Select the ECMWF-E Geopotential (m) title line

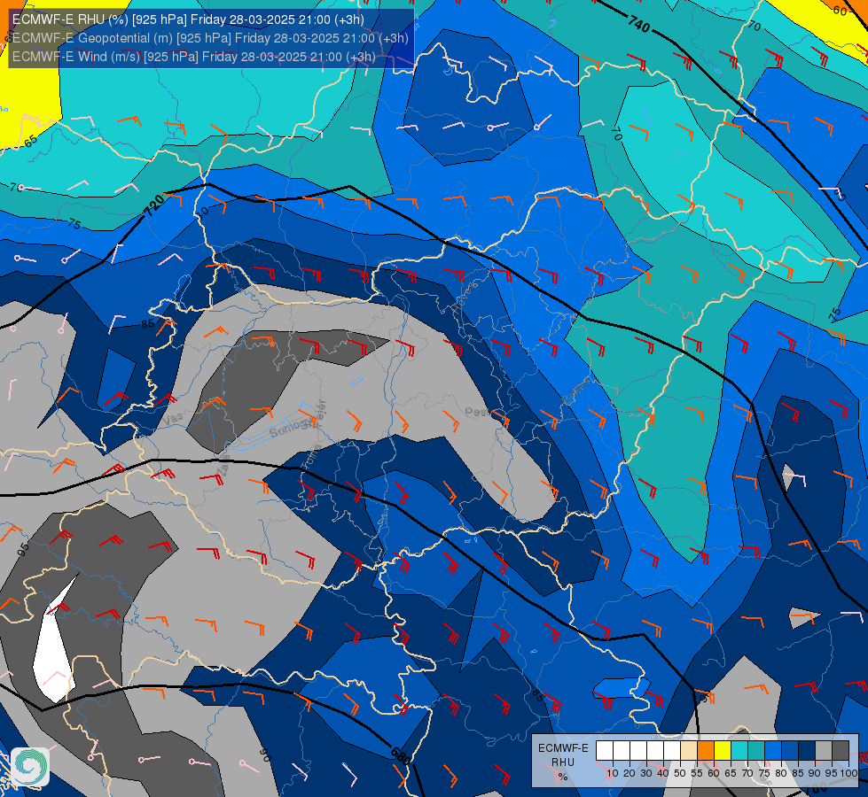click(210, 38)
